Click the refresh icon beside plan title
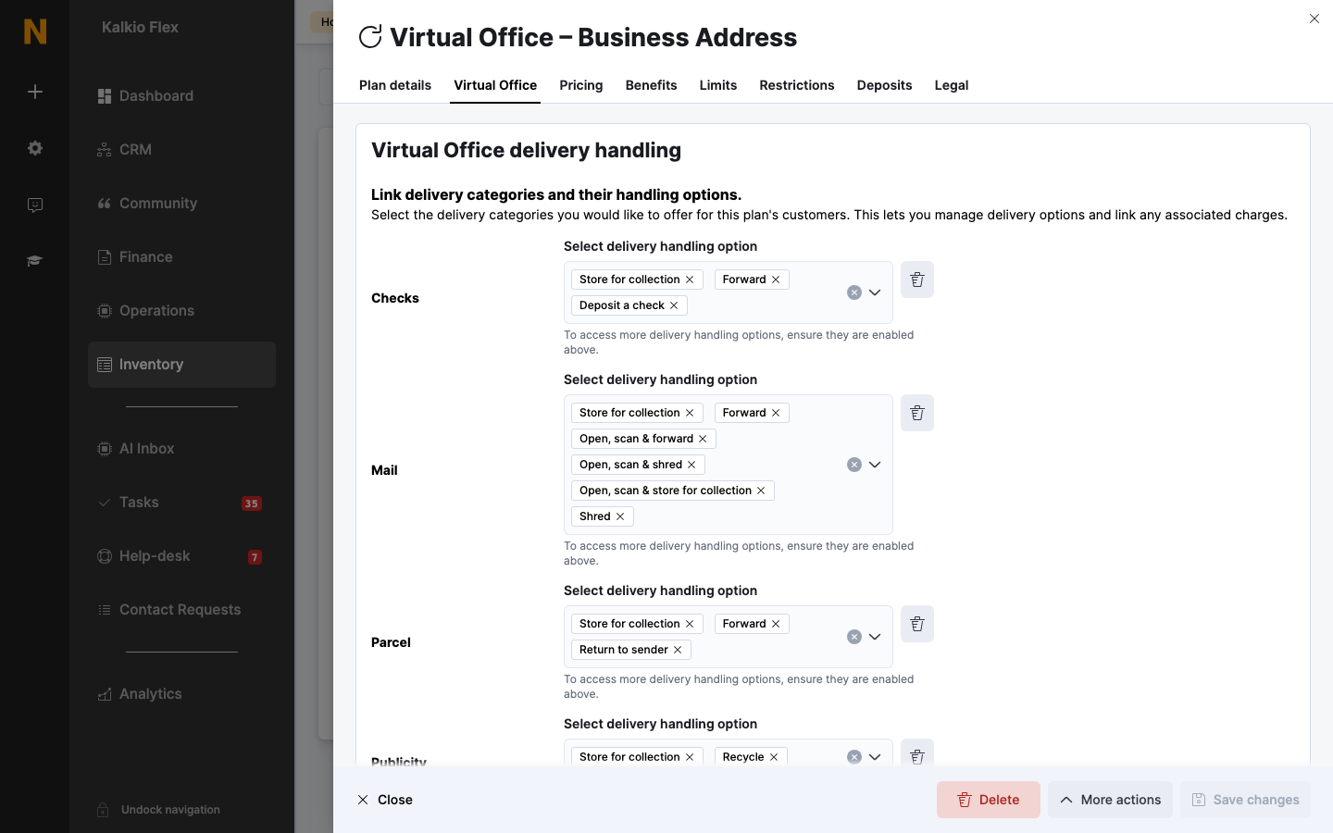1333x833 pixels. (x=370, y=37)
